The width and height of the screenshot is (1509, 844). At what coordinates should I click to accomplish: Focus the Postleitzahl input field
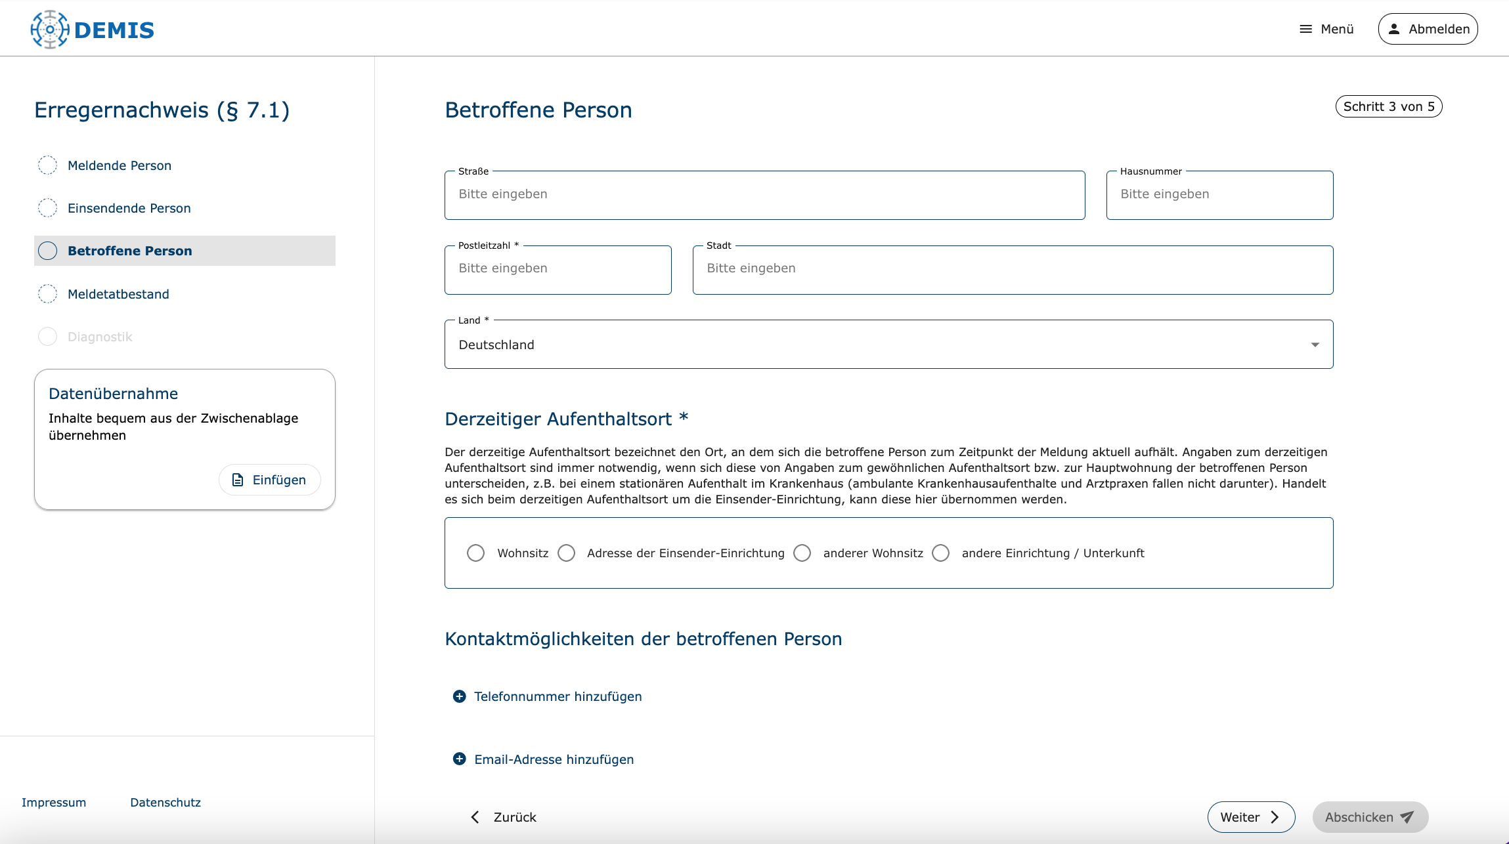click(558, 269)
